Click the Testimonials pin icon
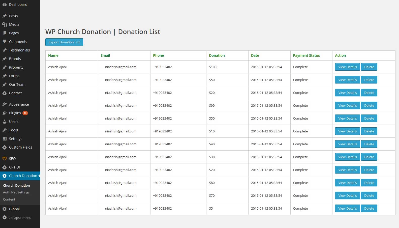This screenshot has height=228, width=399. pyautogui.click(x=5, y=50)
